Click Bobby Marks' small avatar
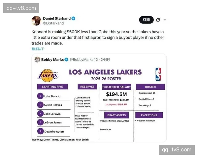Screen dimensions: 198x158 coord(37,60)
